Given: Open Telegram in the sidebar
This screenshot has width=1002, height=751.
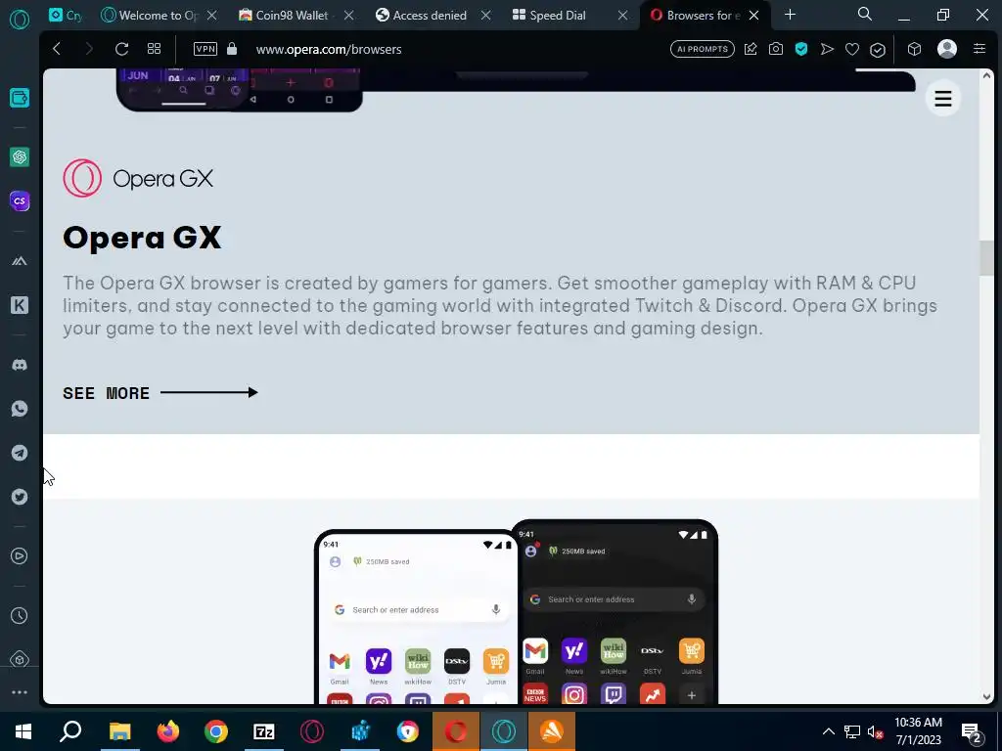Looking at the screenshot, I should (20, 453).
